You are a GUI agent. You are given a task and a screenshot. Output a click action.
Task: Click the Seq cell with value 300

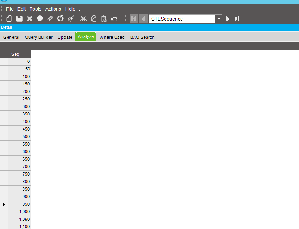click(x=19, y=106)
